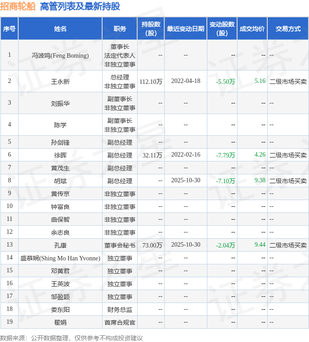Click the name 邓黄君
This screenshot has width=309, height=342.
[x=60, y=271]
